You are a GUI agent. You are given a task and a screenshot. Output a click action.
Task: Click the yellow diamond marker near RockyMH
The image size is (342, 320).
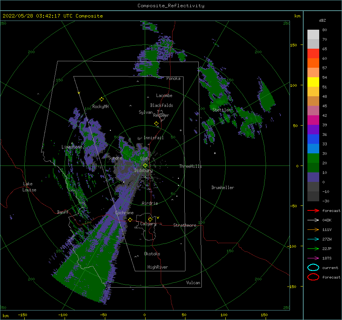click(x=101, y=99)
